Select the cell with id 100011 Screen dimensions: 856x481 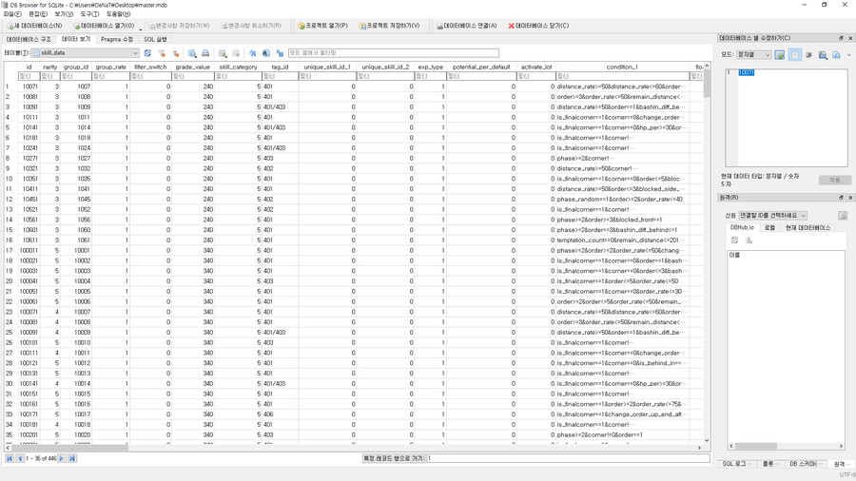pyautogui.click(x=29, y=250)
